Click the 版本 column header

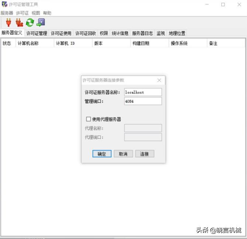[111, 43]
